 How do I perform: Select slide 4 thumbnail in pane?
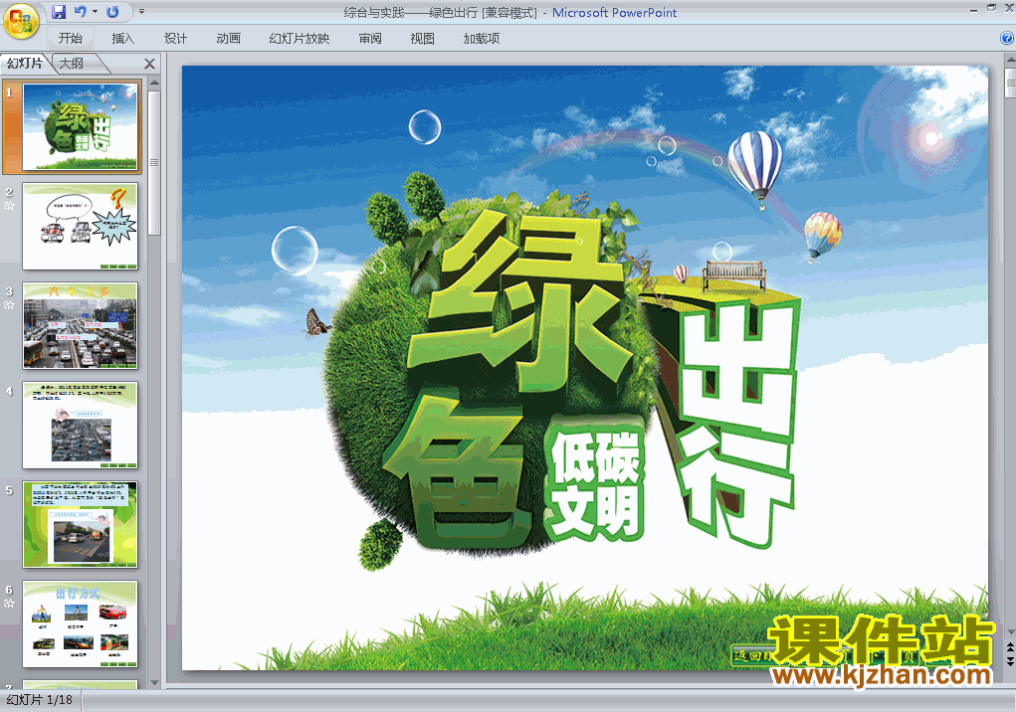coord(81,426)
